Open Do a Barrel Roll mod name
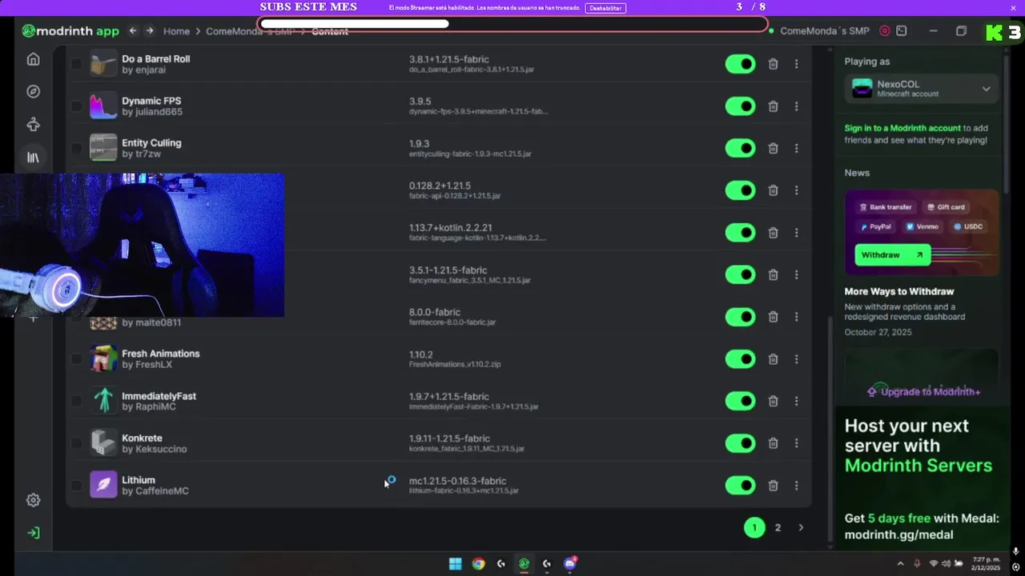 pyautogui.click(x=155, y=59)
